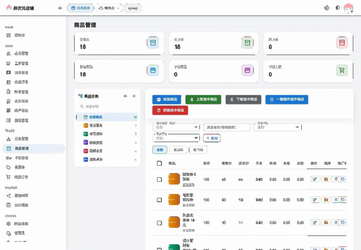The height and width of the screenshot is (250, 361).
Task: Click the 提现管理 wallet icon in the sidebar
Action: pyautogui.click(x=8, y=120)
